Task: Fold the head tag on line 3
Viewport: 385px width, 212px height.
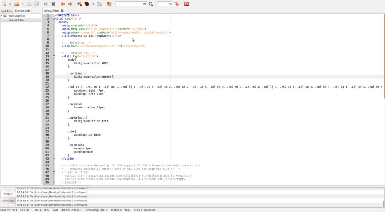Action: [54, 22]
